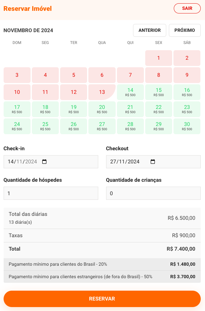Focus the Quantidade de crianças field

tap(153, 193)
